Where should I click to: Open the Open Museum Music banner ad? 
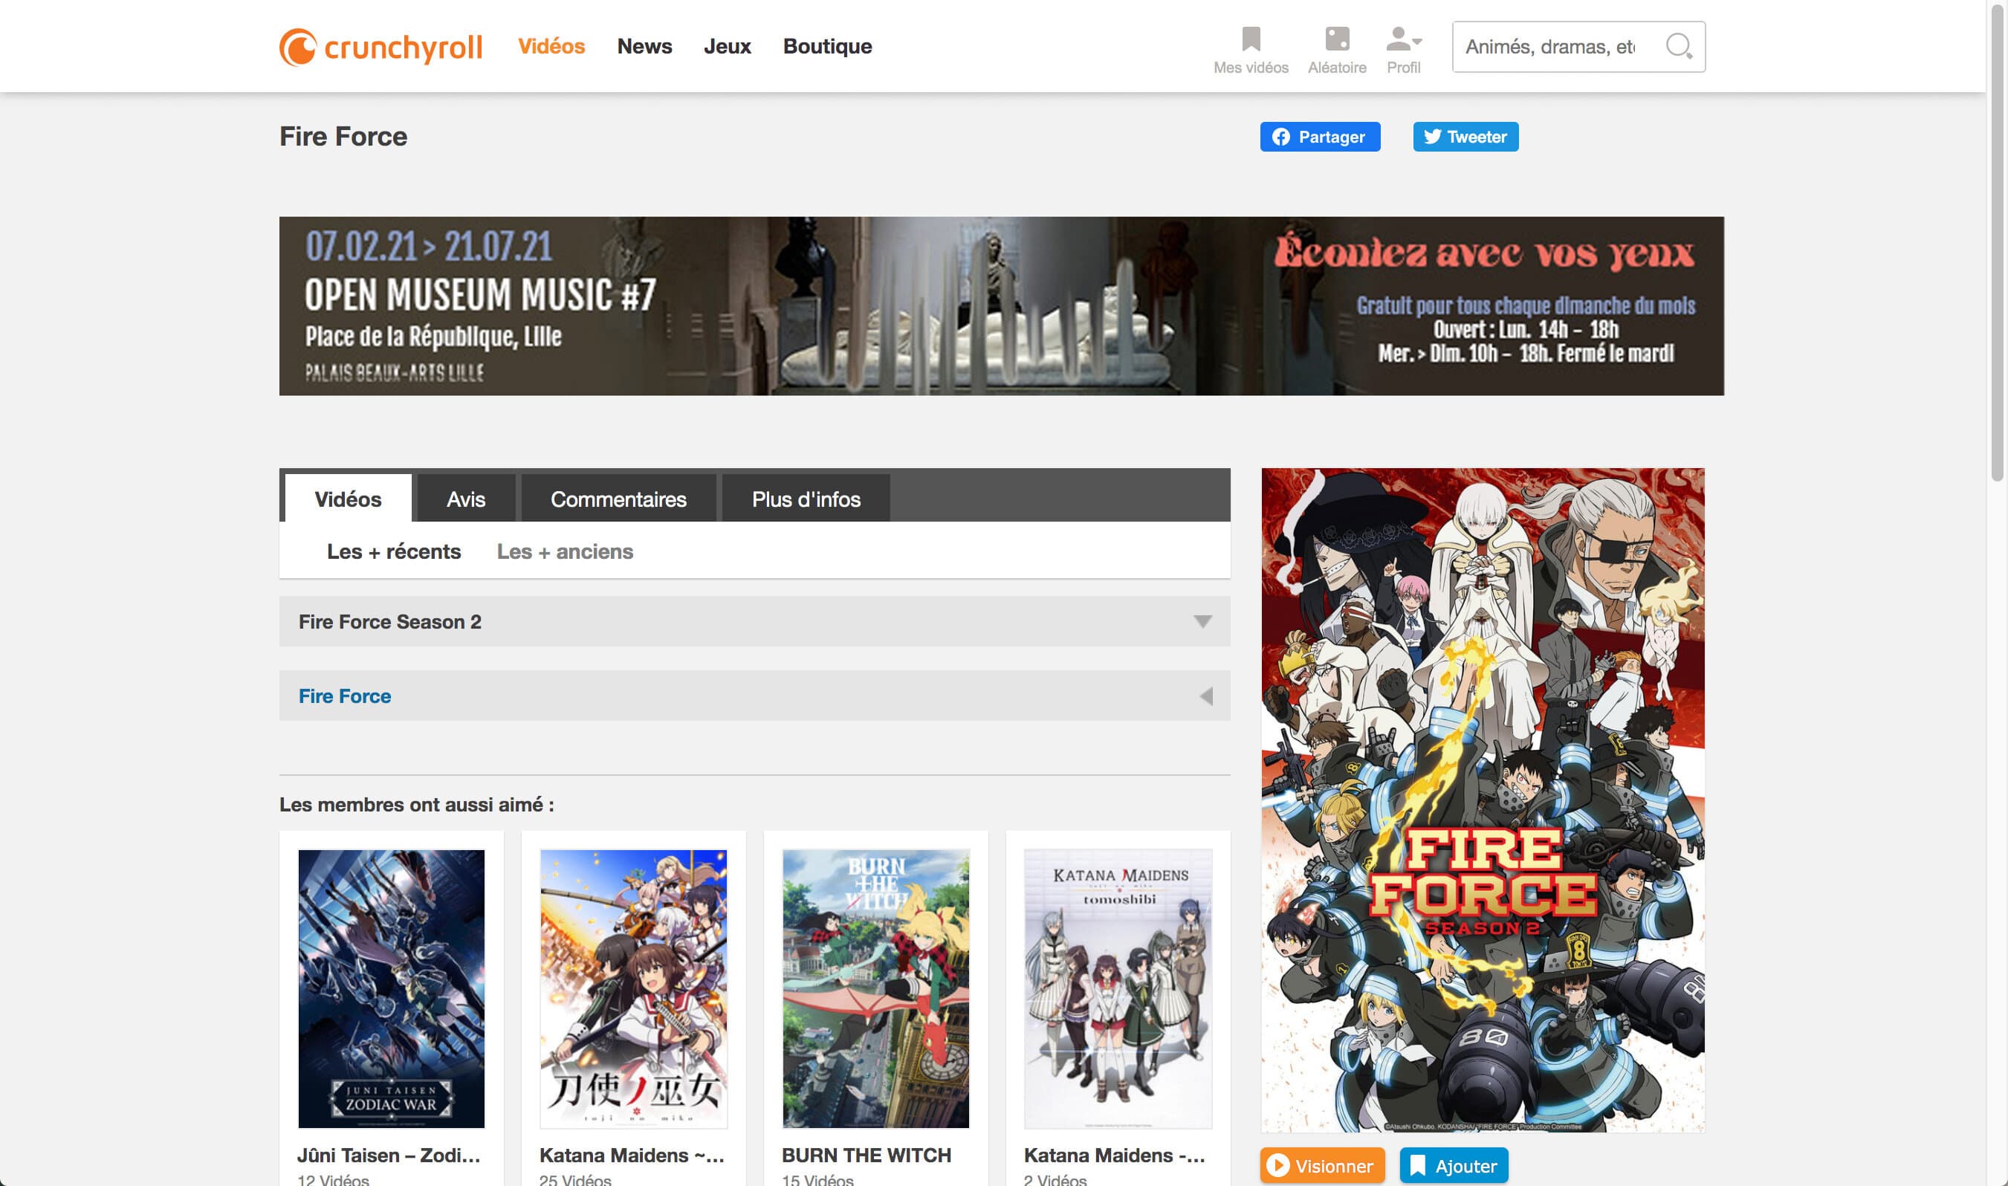(x=1001, y=306)
